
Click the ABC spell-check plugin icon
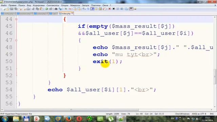[131, 9]
